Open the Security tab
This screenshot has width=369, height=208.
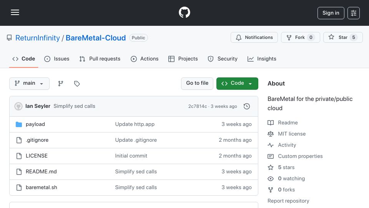click(x=223, y=59)
